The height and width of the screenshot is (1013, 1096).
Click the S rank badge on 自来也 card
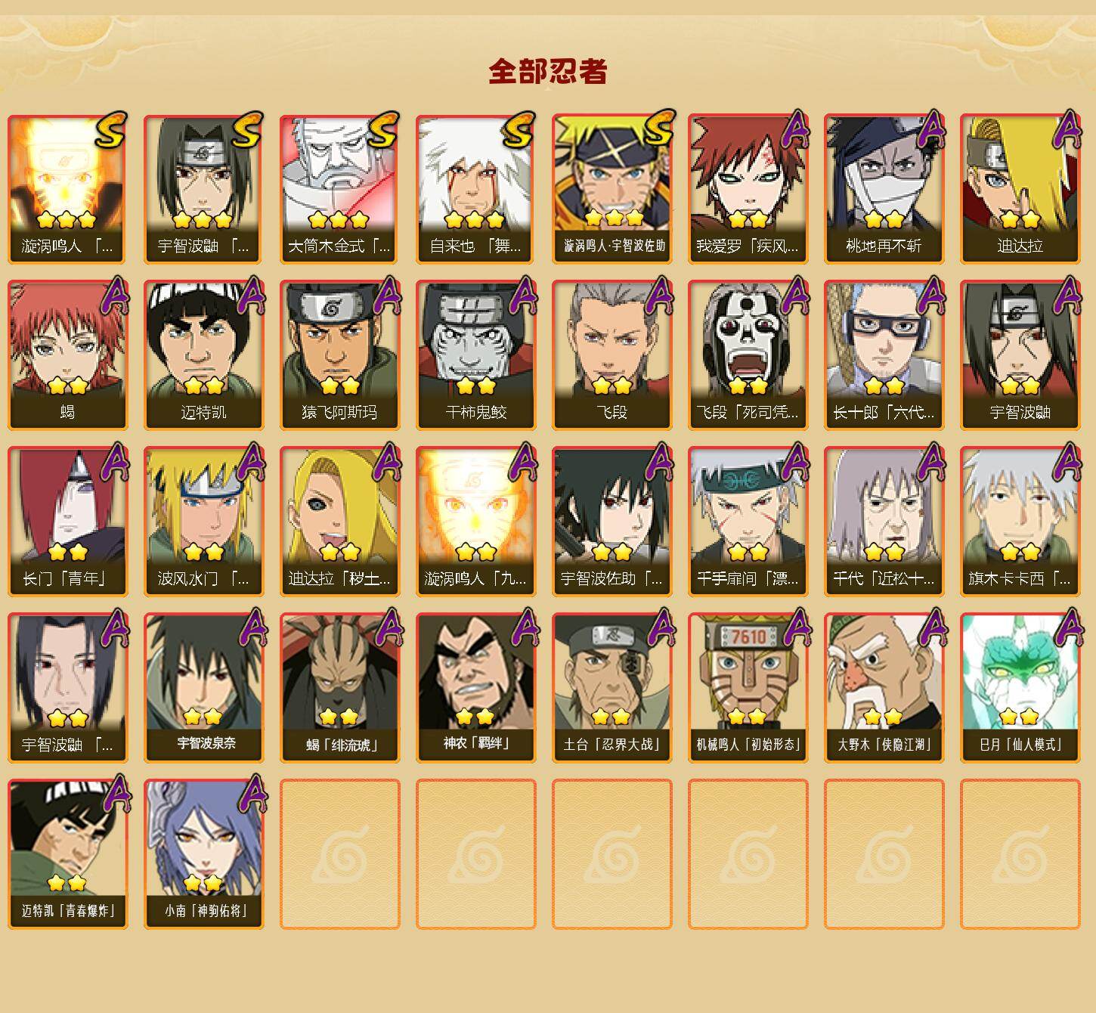point(519,129)
